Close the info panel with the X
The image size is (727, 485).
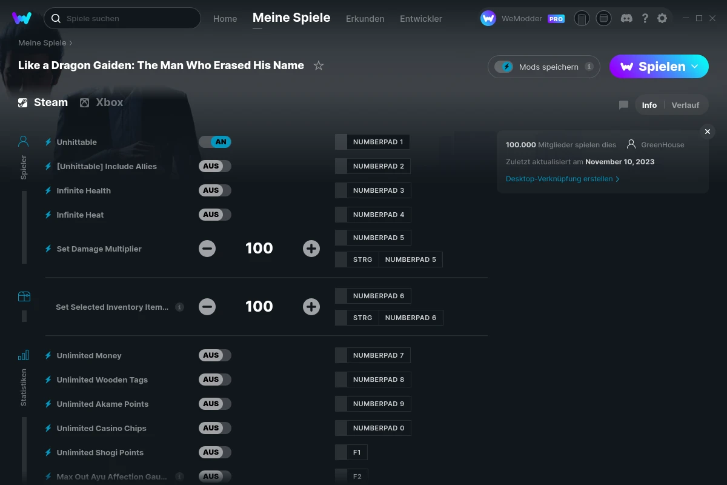point(708,132)
